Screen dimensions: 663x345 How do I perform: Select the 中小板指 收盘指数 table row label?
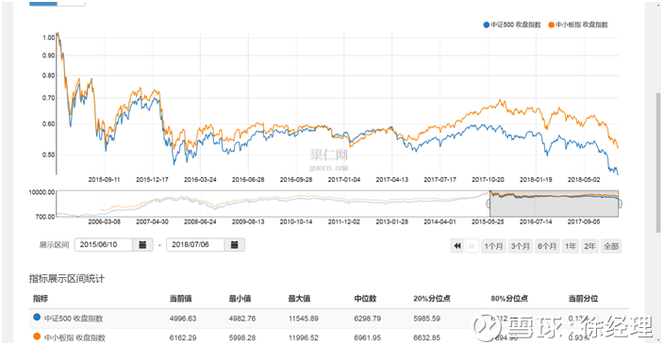75,337
